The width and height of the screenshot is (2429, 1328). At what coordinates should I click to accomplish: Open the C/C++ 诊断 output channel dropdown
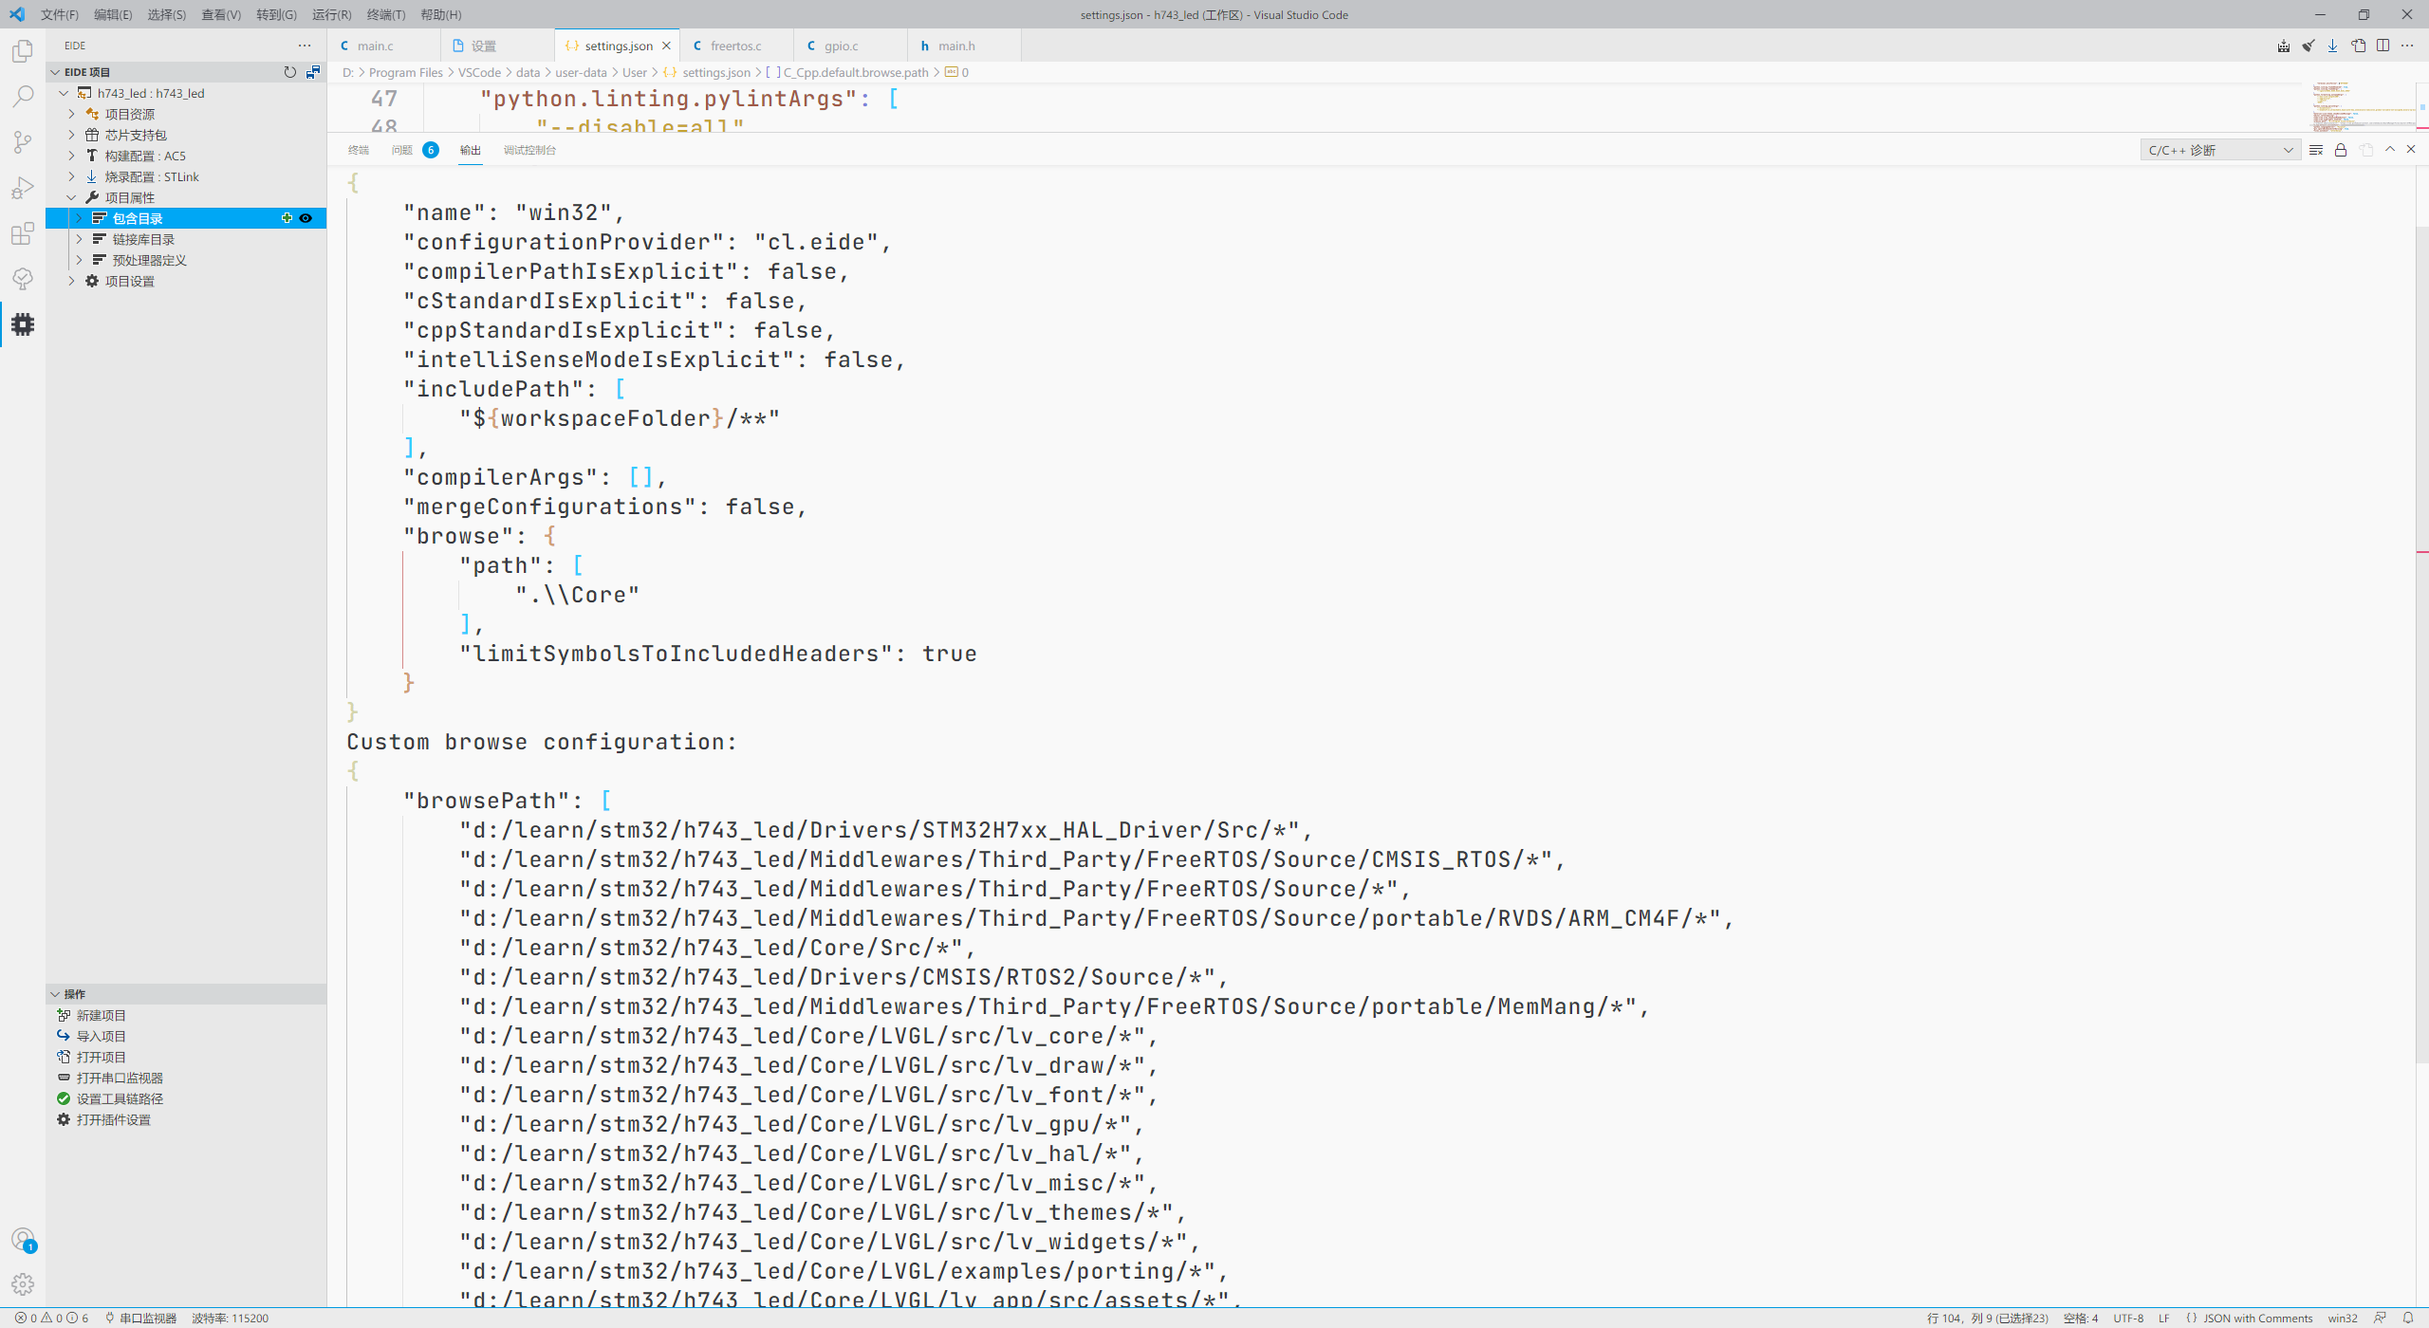click(2218, 149)
